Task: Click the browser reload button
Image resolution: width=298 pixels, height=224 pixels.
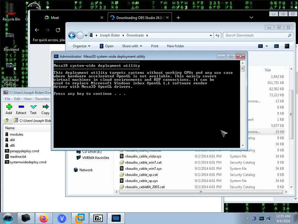Action: tap(58, 30)
